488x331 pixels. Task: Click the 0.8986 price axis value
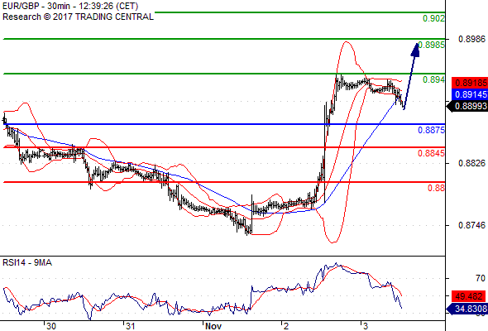tap(471, 39)
